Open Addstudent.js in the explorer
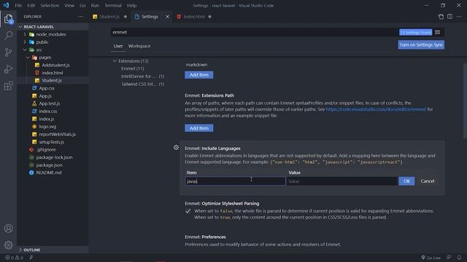The width and height of the screenshot is (467, 262). (55, 65)
